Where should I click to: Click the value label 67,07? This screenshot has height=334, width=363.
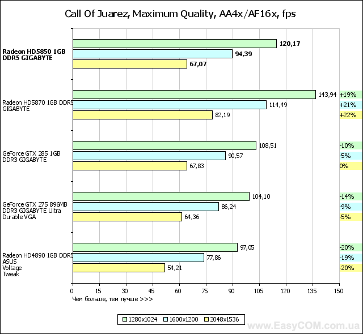pyautogui.click(x=198, y=64)
